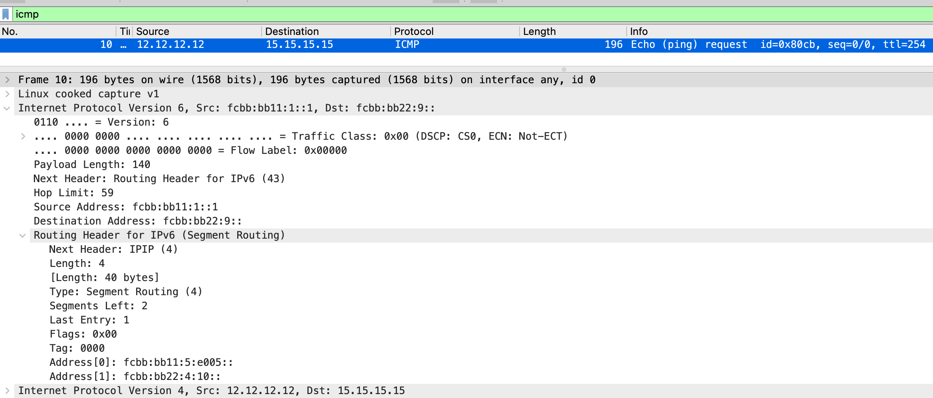Screen dimensions: 933x398
Task: Select the Payload Length: 140 line
Action: click(92, 165)
